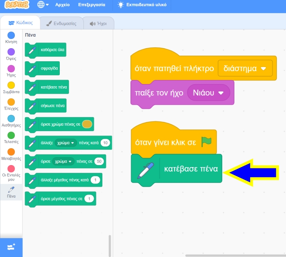Click the size field in όρισε μέγεθος πένας

coord(89,199)
